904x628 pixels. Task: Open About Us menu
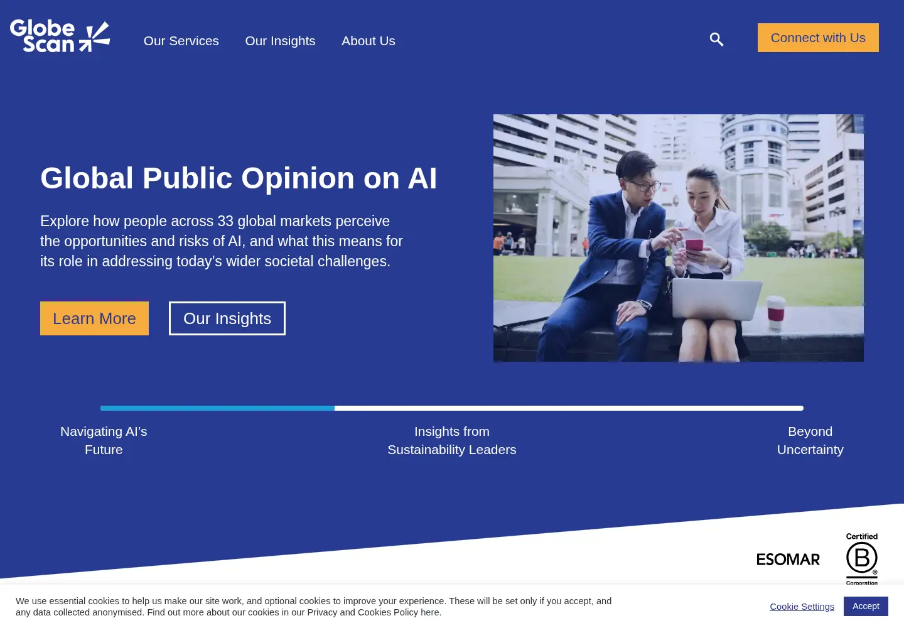(369, 41)
